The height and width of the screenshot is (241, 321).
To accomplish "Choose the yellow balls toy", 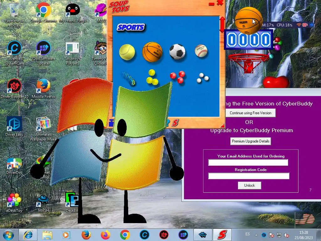I will point(152,77).
